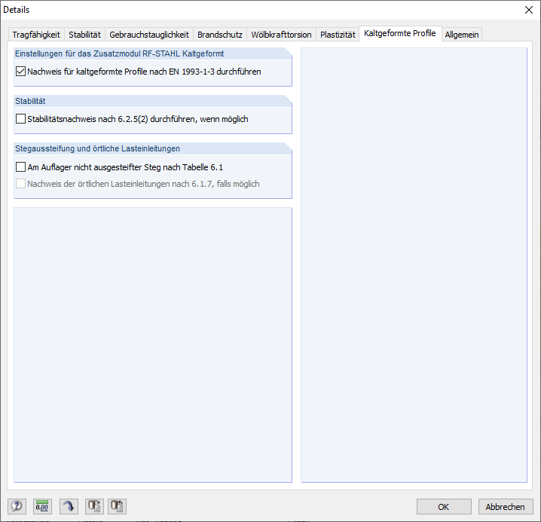Enable Am Auflager nicht ausgesteifter Steg checkbox
541x522 pixels.
pos(20,167)
